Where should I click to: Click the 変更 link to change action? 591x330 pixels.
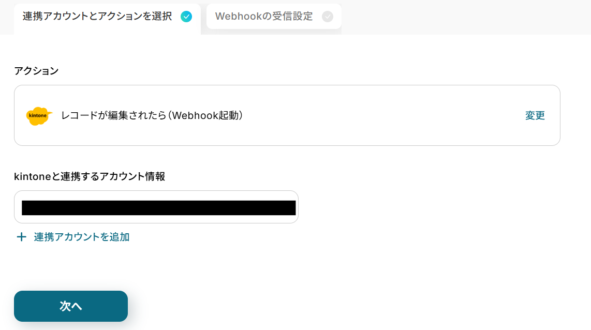tap(535, 116)
